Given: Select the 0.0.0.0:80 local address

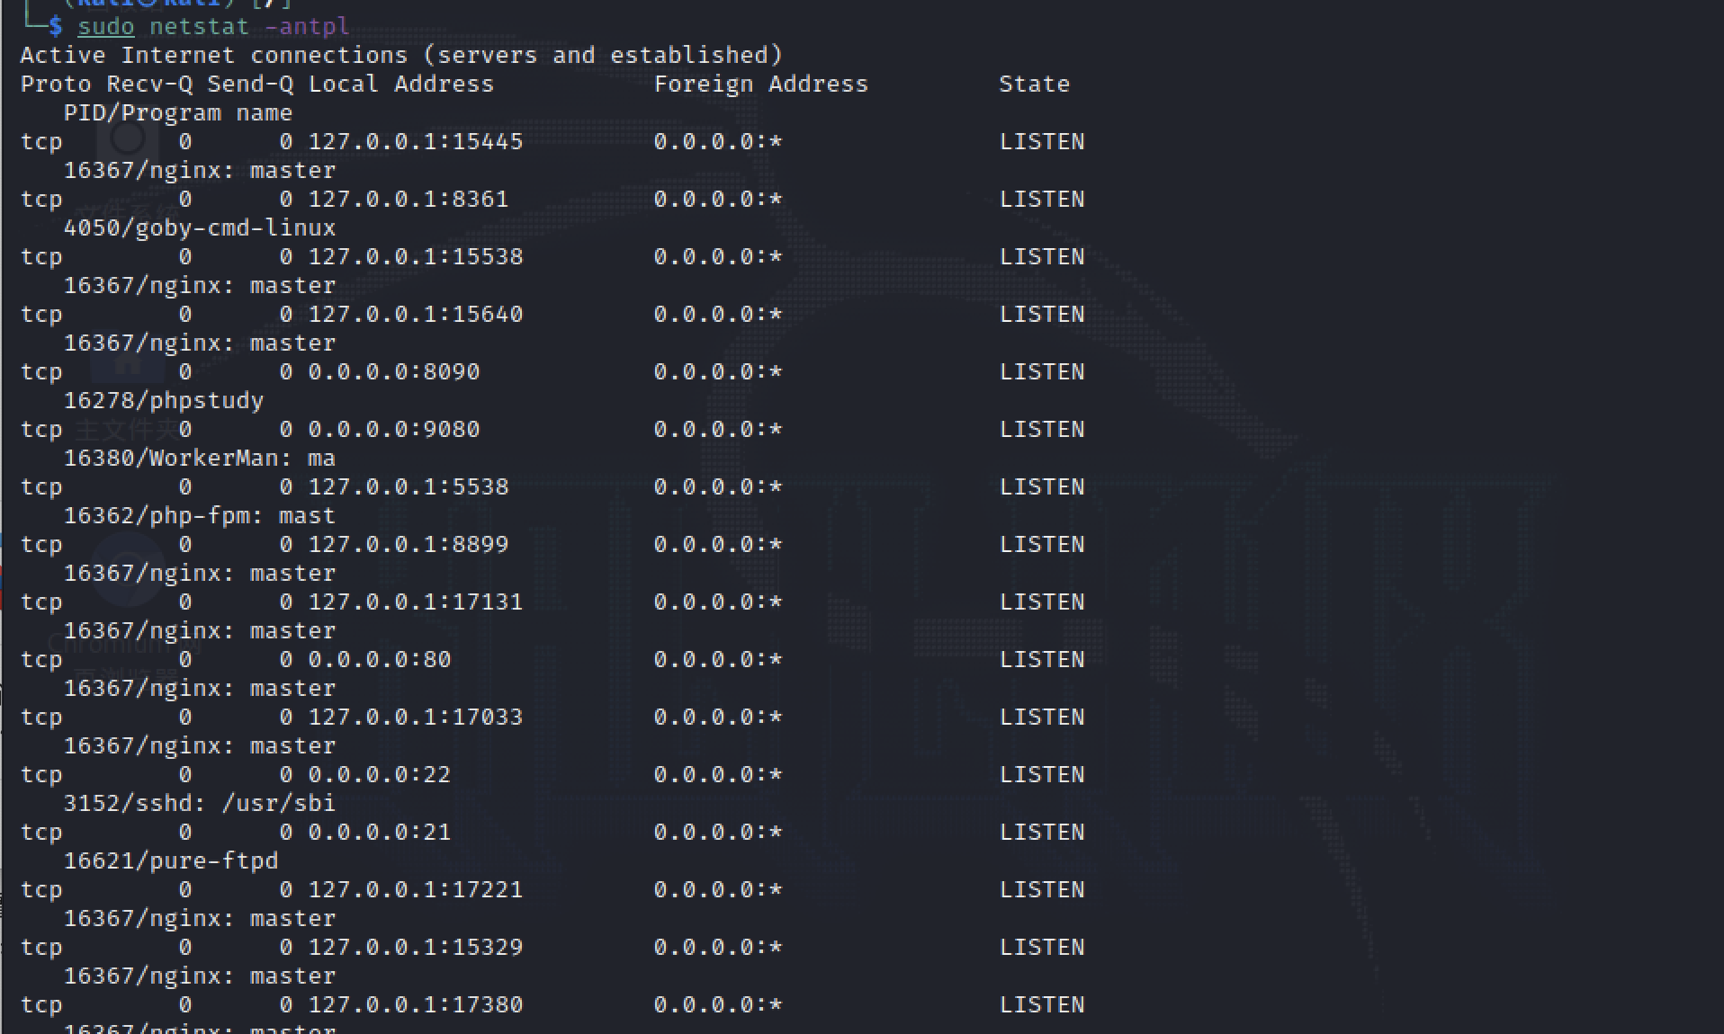Looking at the screenshot, I should click(379, 659).
